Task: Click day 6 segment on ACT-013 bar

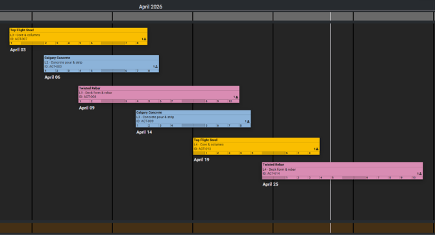Action: (291, 153)
